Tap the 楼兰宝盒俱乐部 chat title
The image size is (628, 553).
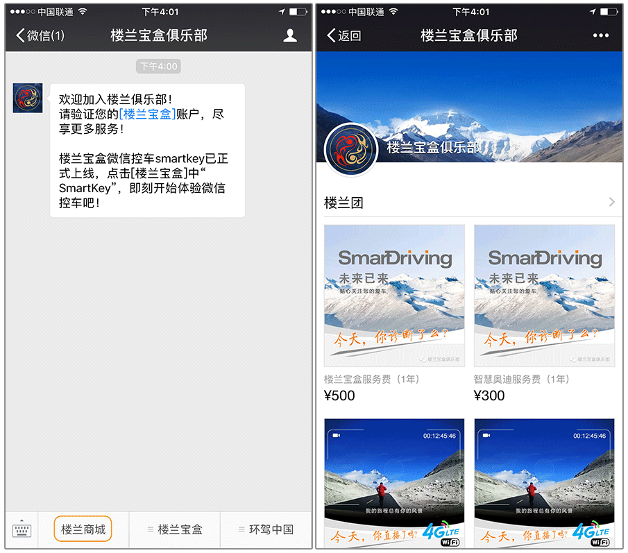[x=159, y=35]
